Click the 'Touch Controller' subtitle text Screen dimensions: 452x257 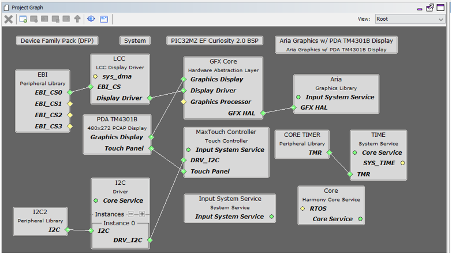[226, 141]
